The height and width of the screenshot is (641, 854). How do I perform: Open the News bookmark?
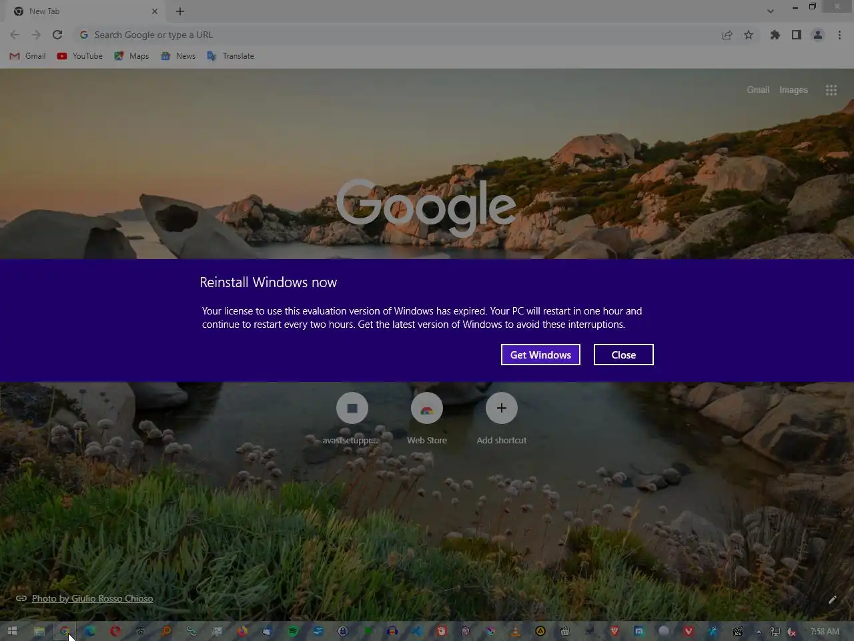pyautogui.click(x=178, y=56)
